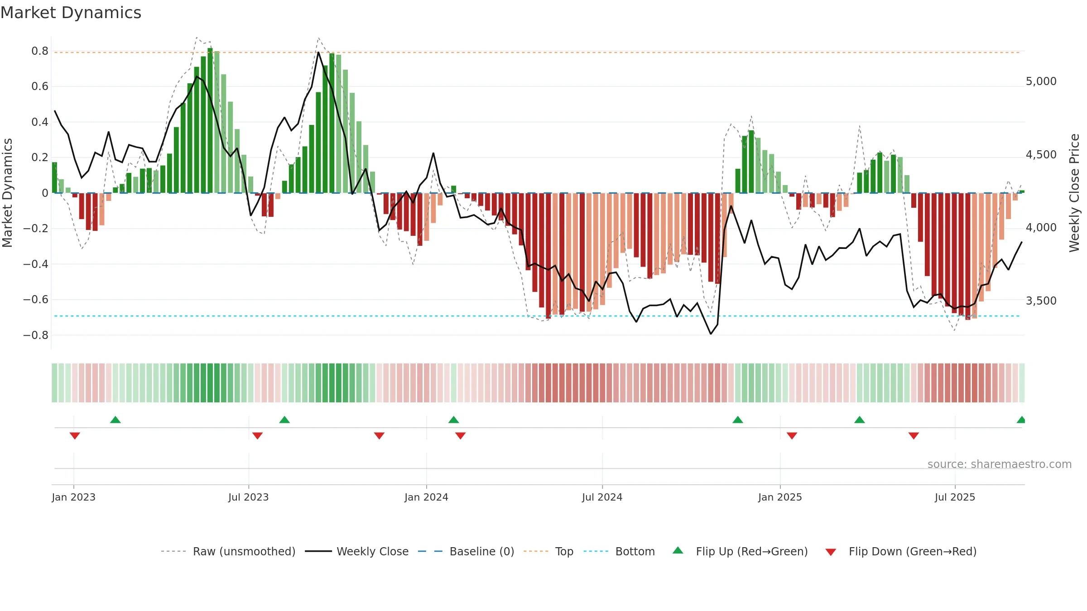Viewport: 1087px width, 611px height.
Task: Click the Market Dynamics vertical axis title
Action: point(7,193)
